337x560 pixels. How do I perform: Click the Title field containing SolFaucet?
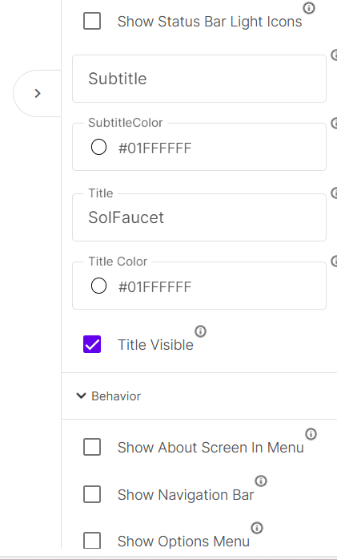(199, 217)
